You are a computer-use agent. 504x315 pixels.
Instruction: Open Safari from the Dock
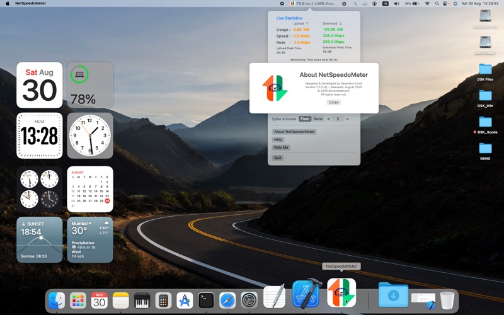227,301
